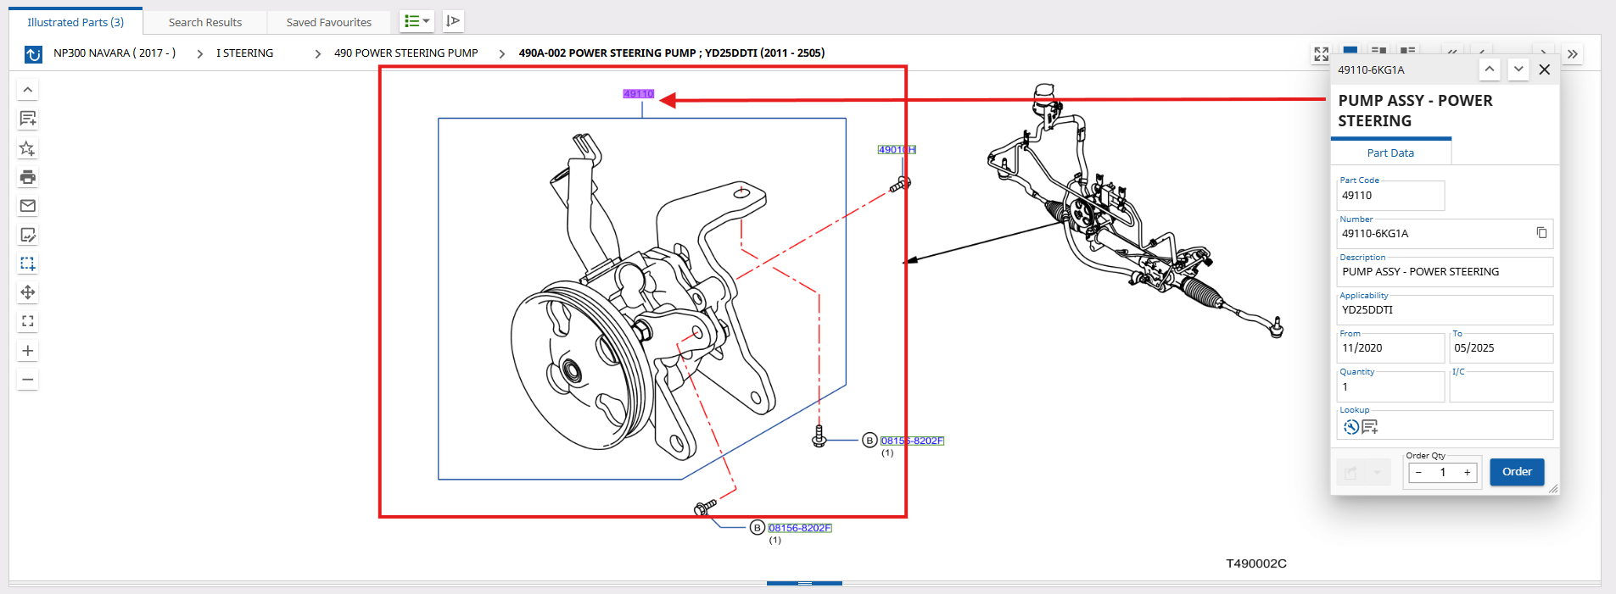This screenshot has width=1616, height=594.
Task: Go to next part with down chevron
Action: tap(1518, 69)
